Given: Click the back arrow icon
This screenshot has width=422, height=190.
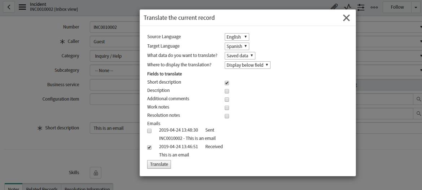Looking at the screenshot, I should tap(9, 7).
